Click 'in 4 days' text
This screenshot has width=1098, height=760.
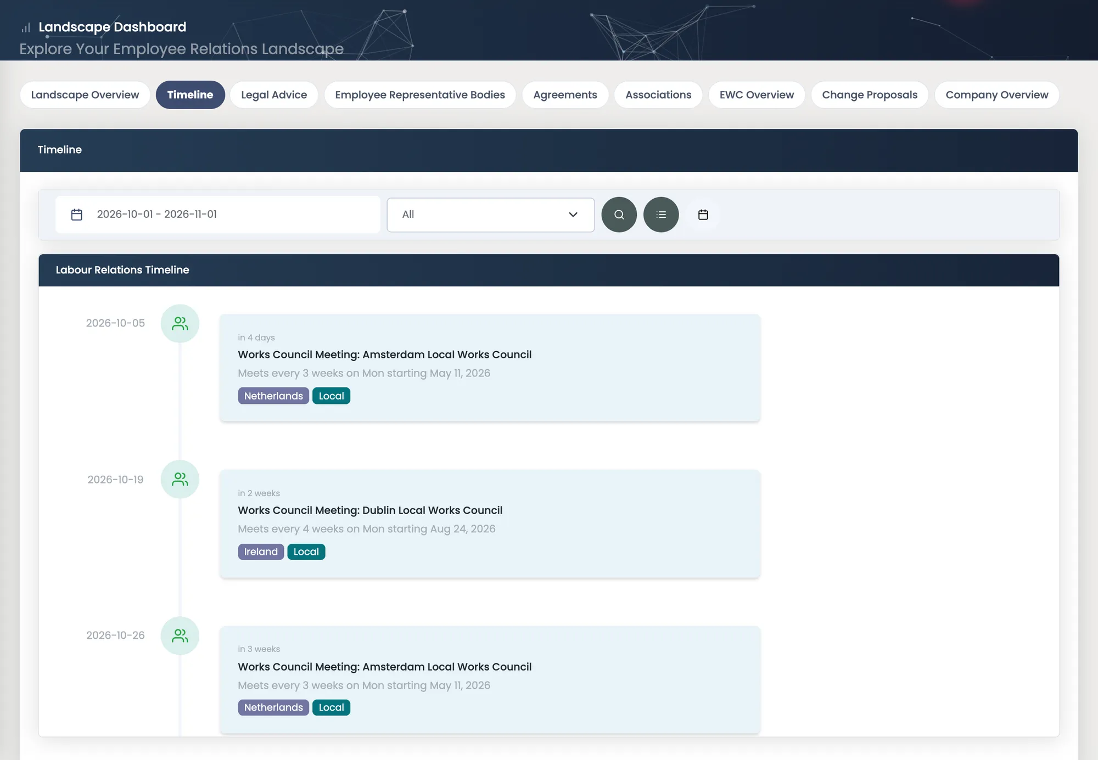[x=256, y=337]
